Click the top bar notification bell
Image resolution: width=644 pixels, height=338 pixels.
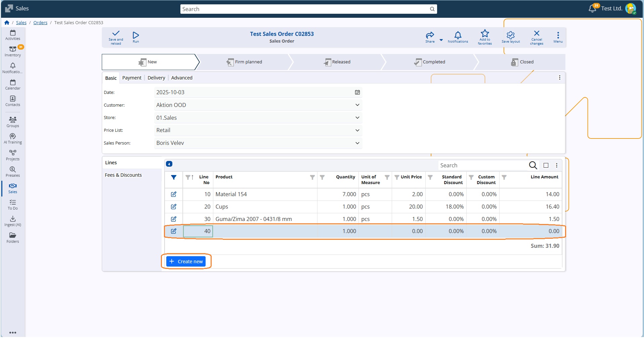[x=592, y=8]
